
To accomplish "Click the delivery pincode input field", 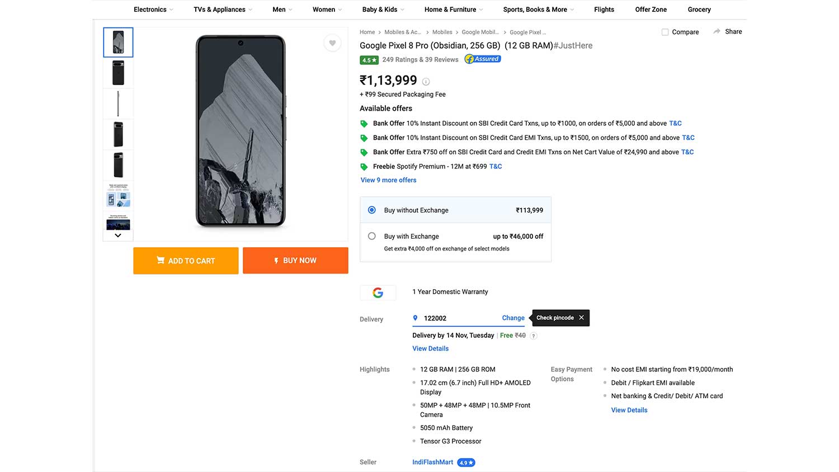I will pyautogui.click(x=456, y=318).
